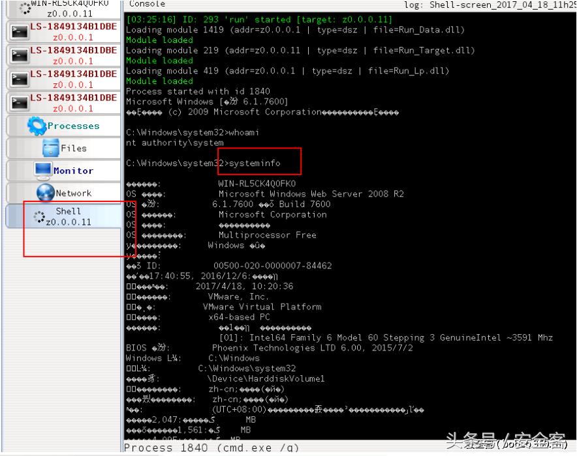Image resolution: width=577 pixels, height=456 pixels.
Task: Click the 'nt authority\system' output
Action: click(174, 143)
